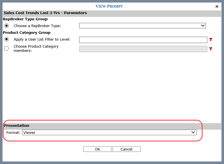Expand the RepBroker Type dropdown arrow
Screen dimensions: 224x164
point(203,26)
